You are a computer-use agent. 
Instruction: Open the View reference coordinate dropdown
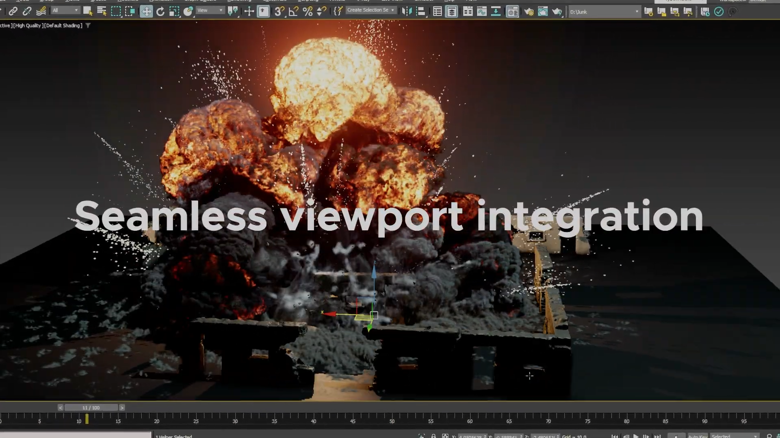pos(210,11)
